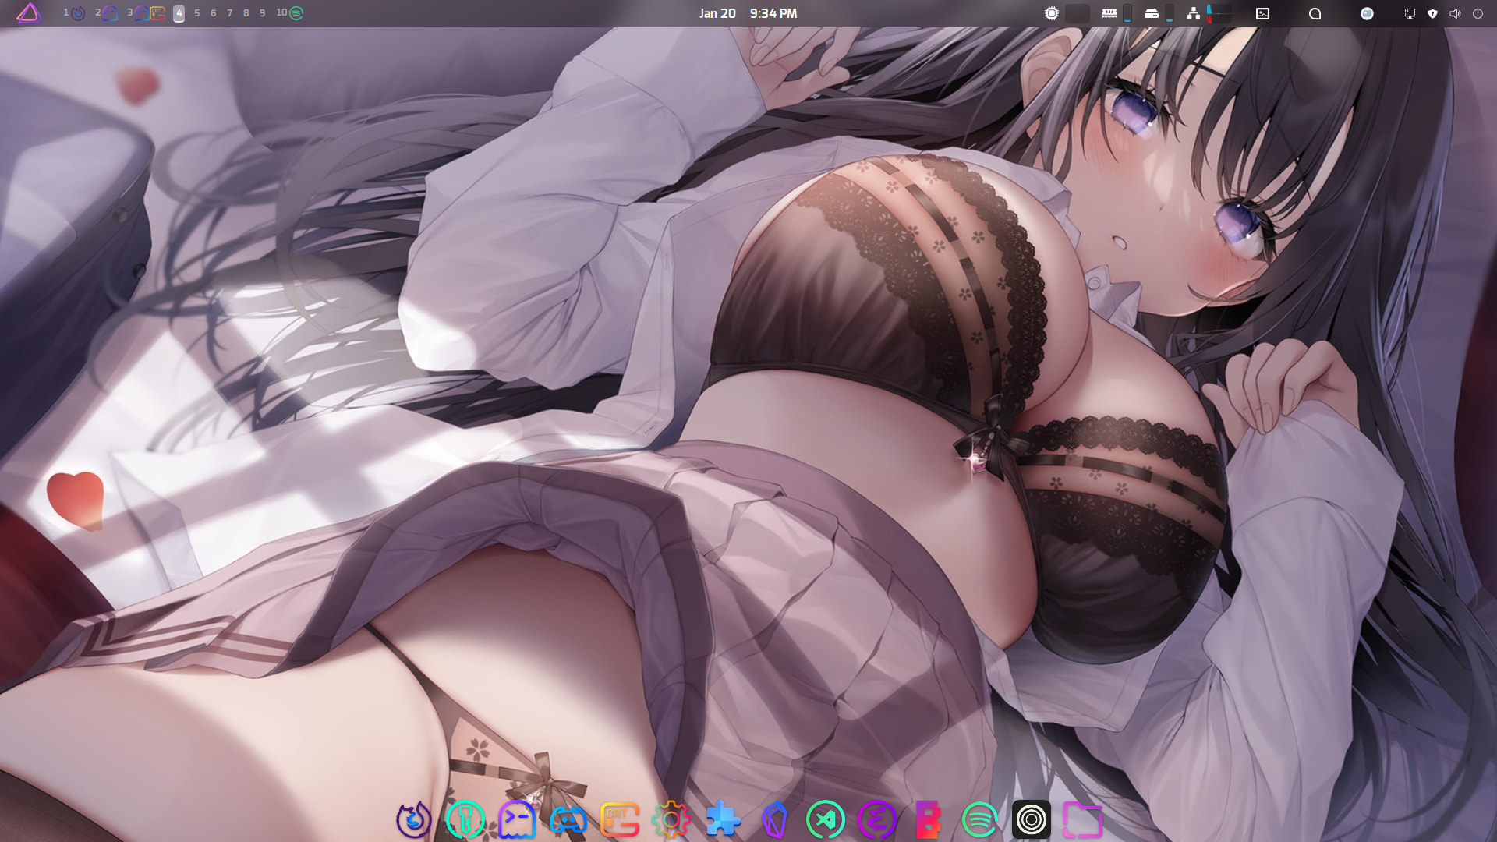This screenshot has height=842, width=1497.
Task: Switch to workspace 1 with Firefox
Action: (x=74, y=13)
